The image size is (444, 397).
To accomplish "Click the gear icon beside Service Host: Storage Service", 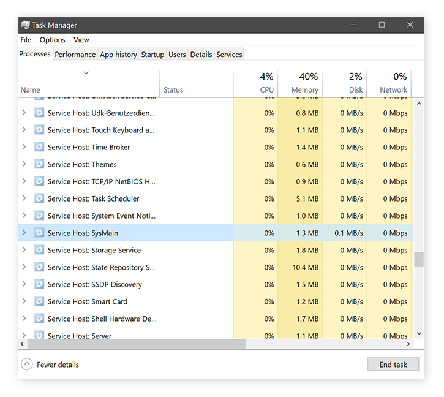I will pyautogui.click(x=39, y=250).
